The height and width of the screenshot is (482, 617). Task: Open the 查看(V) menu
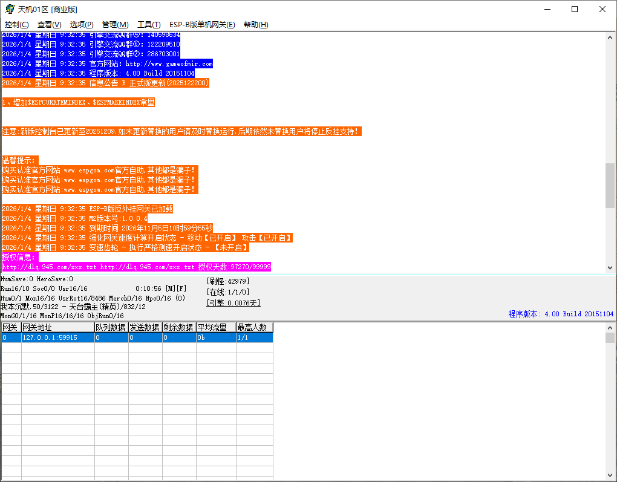pyautogui.click(x=49, y=25)
